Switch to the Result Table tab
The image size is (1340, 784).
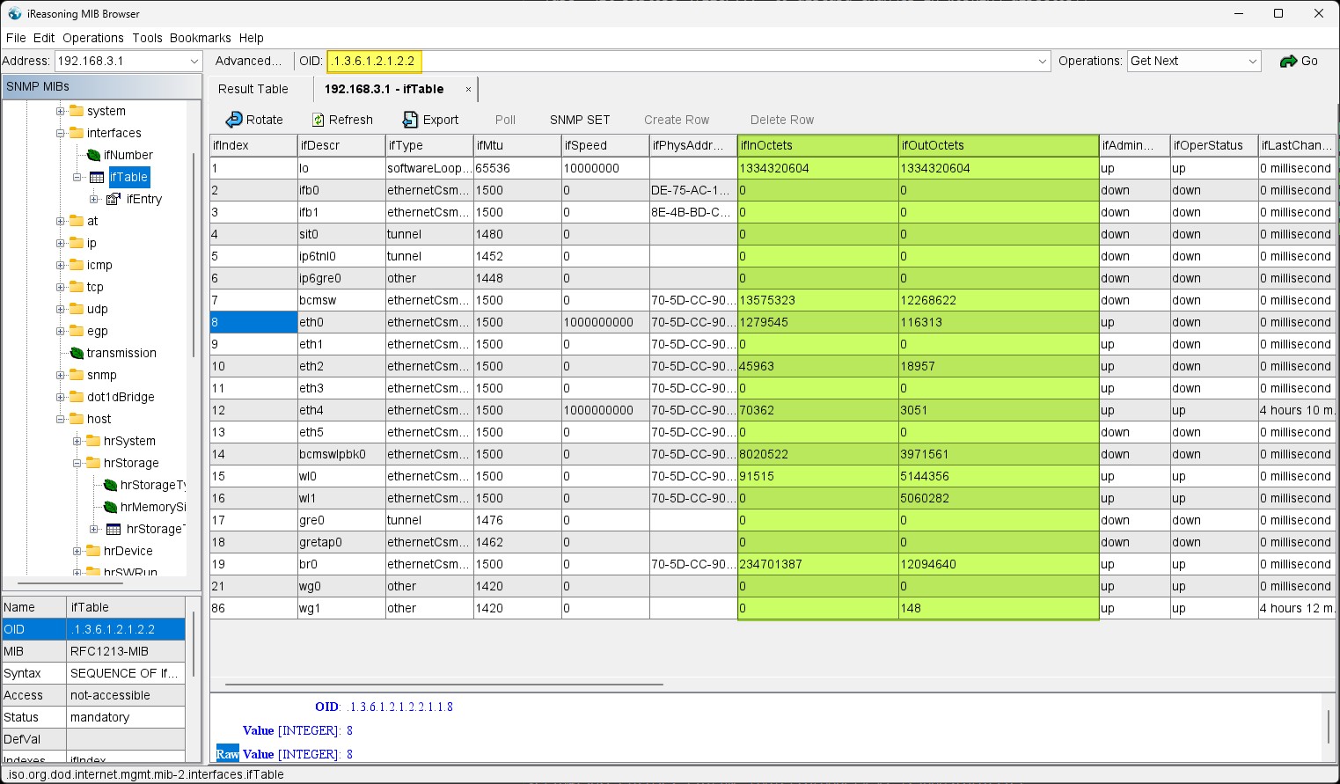[x=253, y=89]
